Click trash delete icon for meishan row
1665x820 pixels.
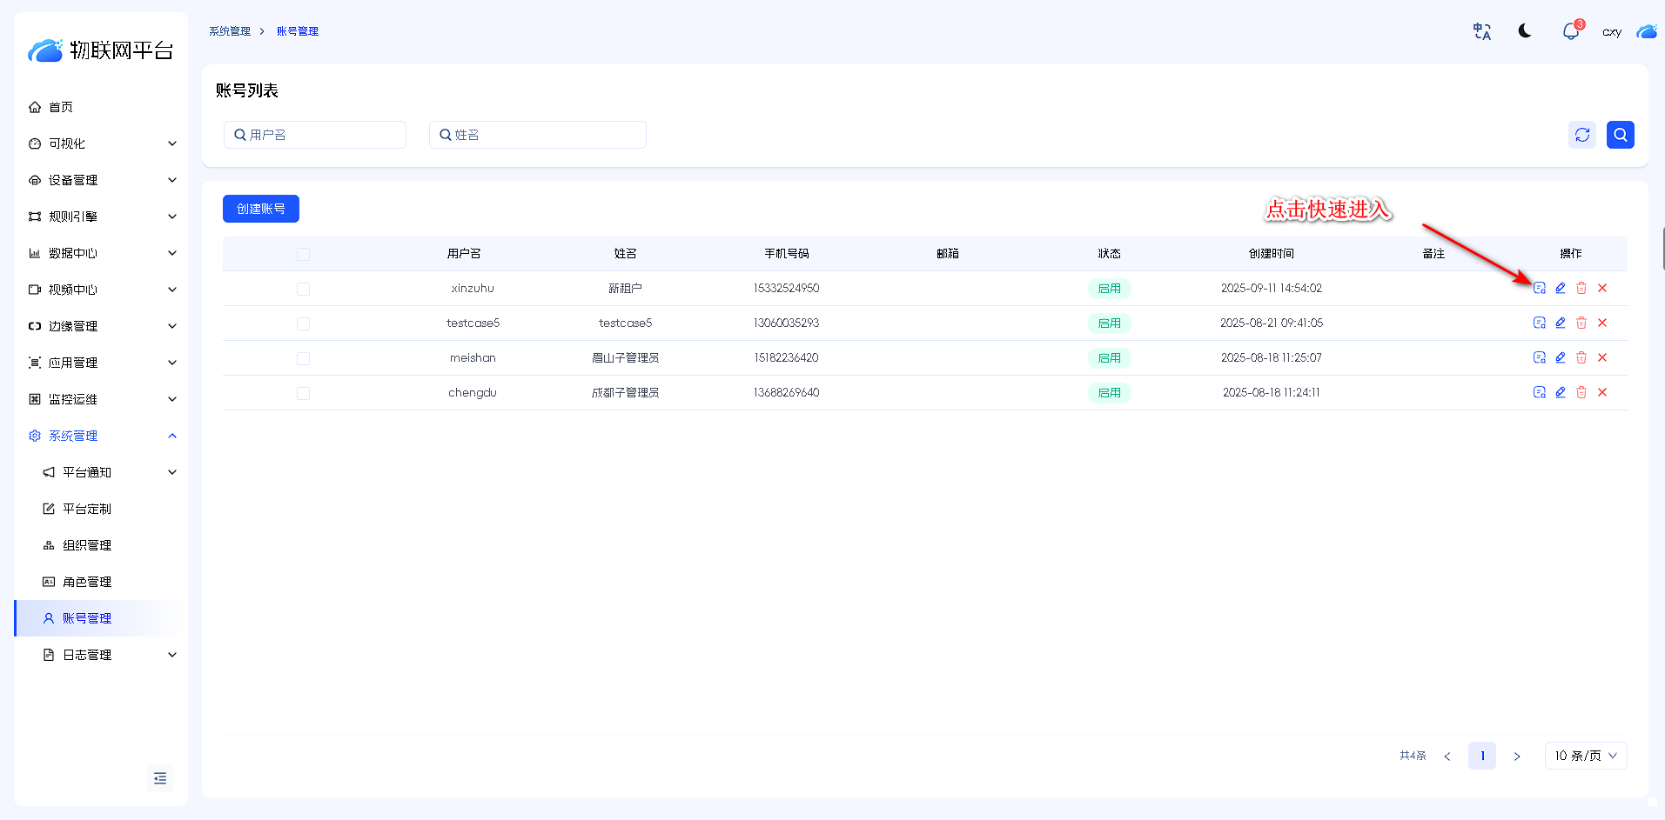coord(1581,357)
